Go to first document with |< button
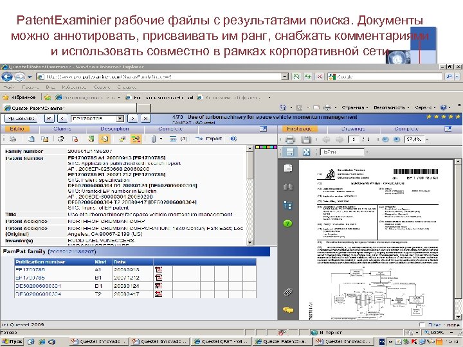463x347 pixels. [x=50, y=119]
